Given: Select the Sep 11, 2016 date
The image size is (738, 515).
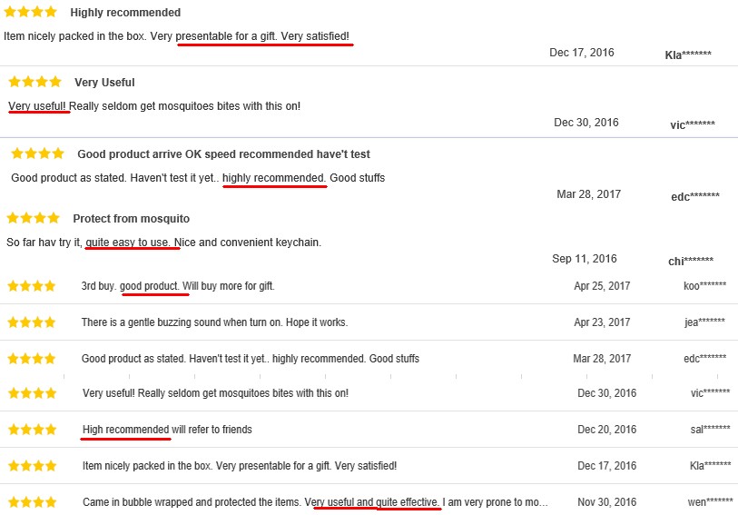Looking at the screenshot, I should [x=584, y=259].
